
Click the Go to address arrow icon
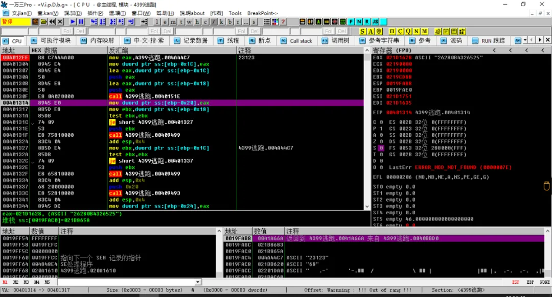(x=144, y=22)
